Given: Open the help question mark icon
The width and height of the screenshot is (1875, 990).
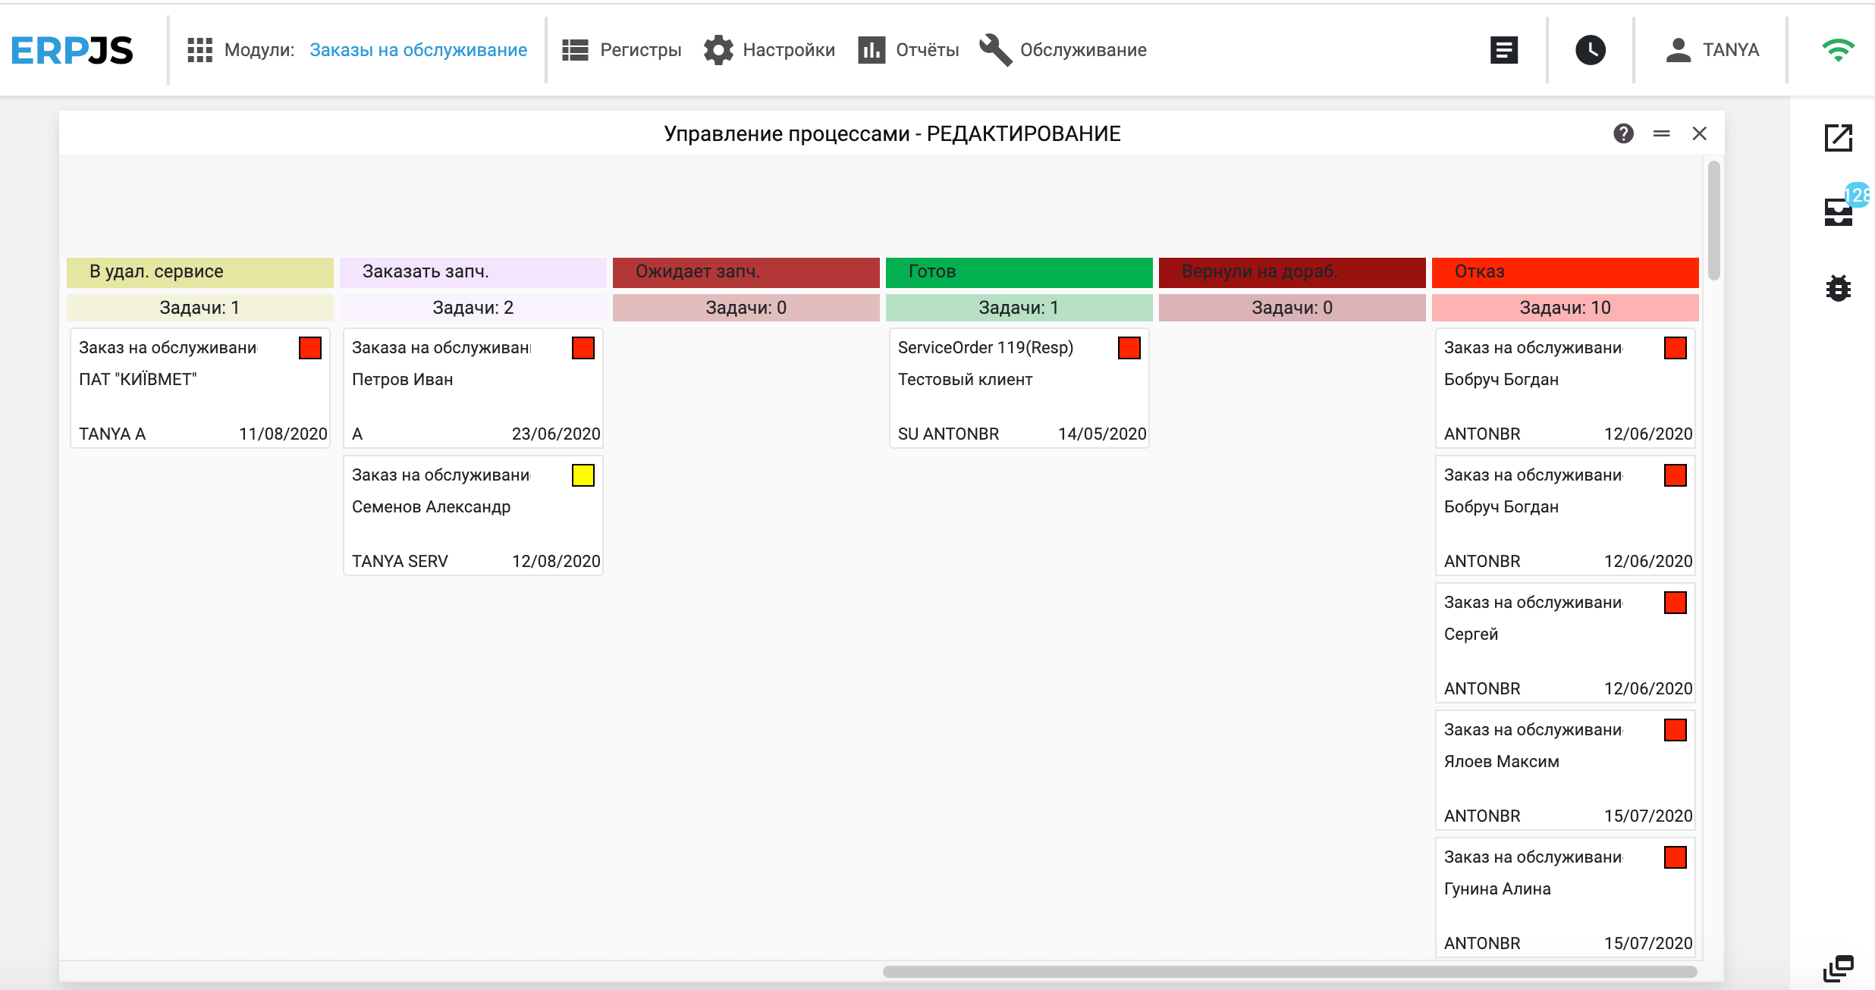Looking at the screenshot, I should tap(1623, 133).
